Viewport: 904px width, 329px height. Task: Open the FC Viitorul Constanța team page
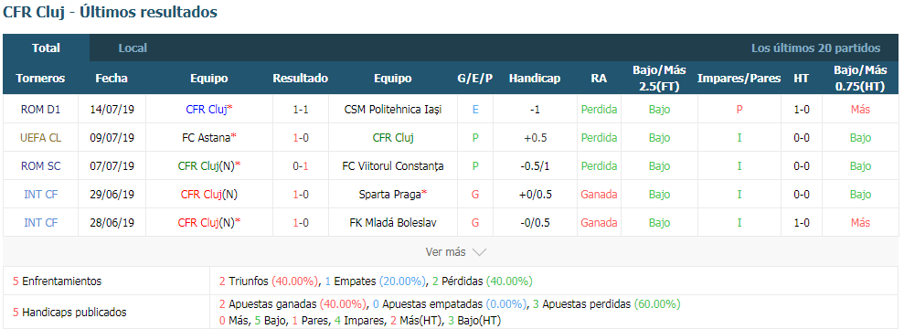pos(393,166)
